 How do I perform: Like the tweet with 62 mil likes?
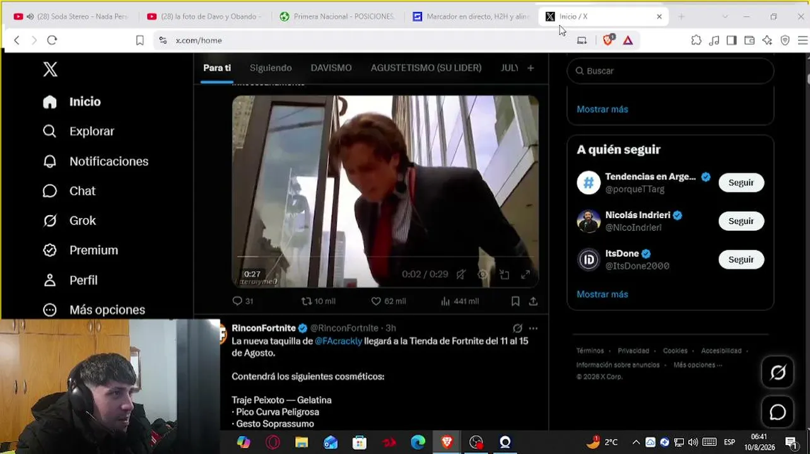pos(388,301)
